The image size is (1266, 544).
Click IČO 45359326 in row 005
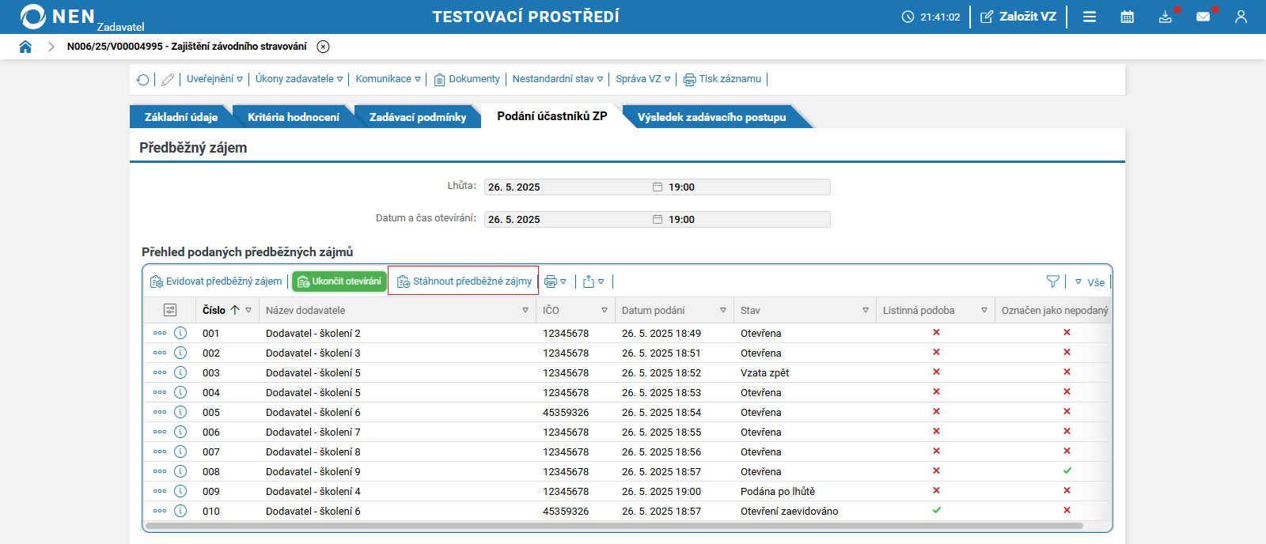(566, 413)
